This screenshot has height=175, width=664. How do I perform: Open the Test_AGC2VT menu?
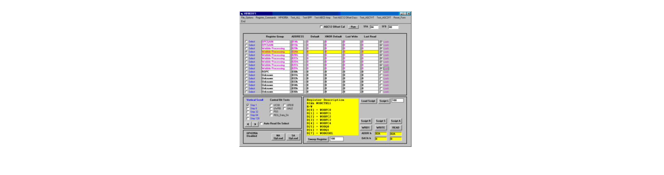384,17
